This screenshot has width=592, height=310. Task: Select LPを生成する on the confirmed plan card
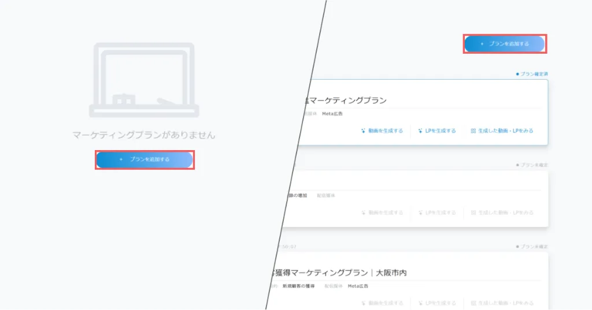tap(441, 131)
